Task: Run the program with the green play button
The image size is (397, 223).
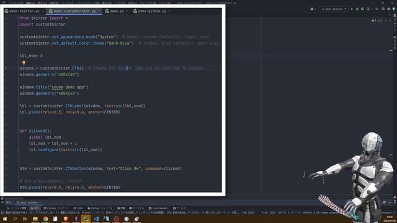Action: (x=352, y=9)
